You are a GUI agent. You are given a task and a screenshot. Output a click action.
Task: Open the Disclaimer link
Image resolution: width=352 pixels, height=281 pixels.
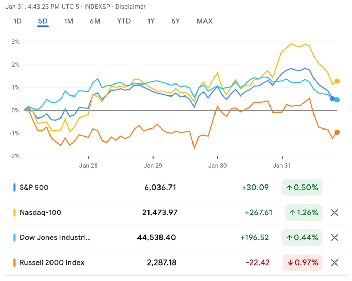(x=130, y=7)
